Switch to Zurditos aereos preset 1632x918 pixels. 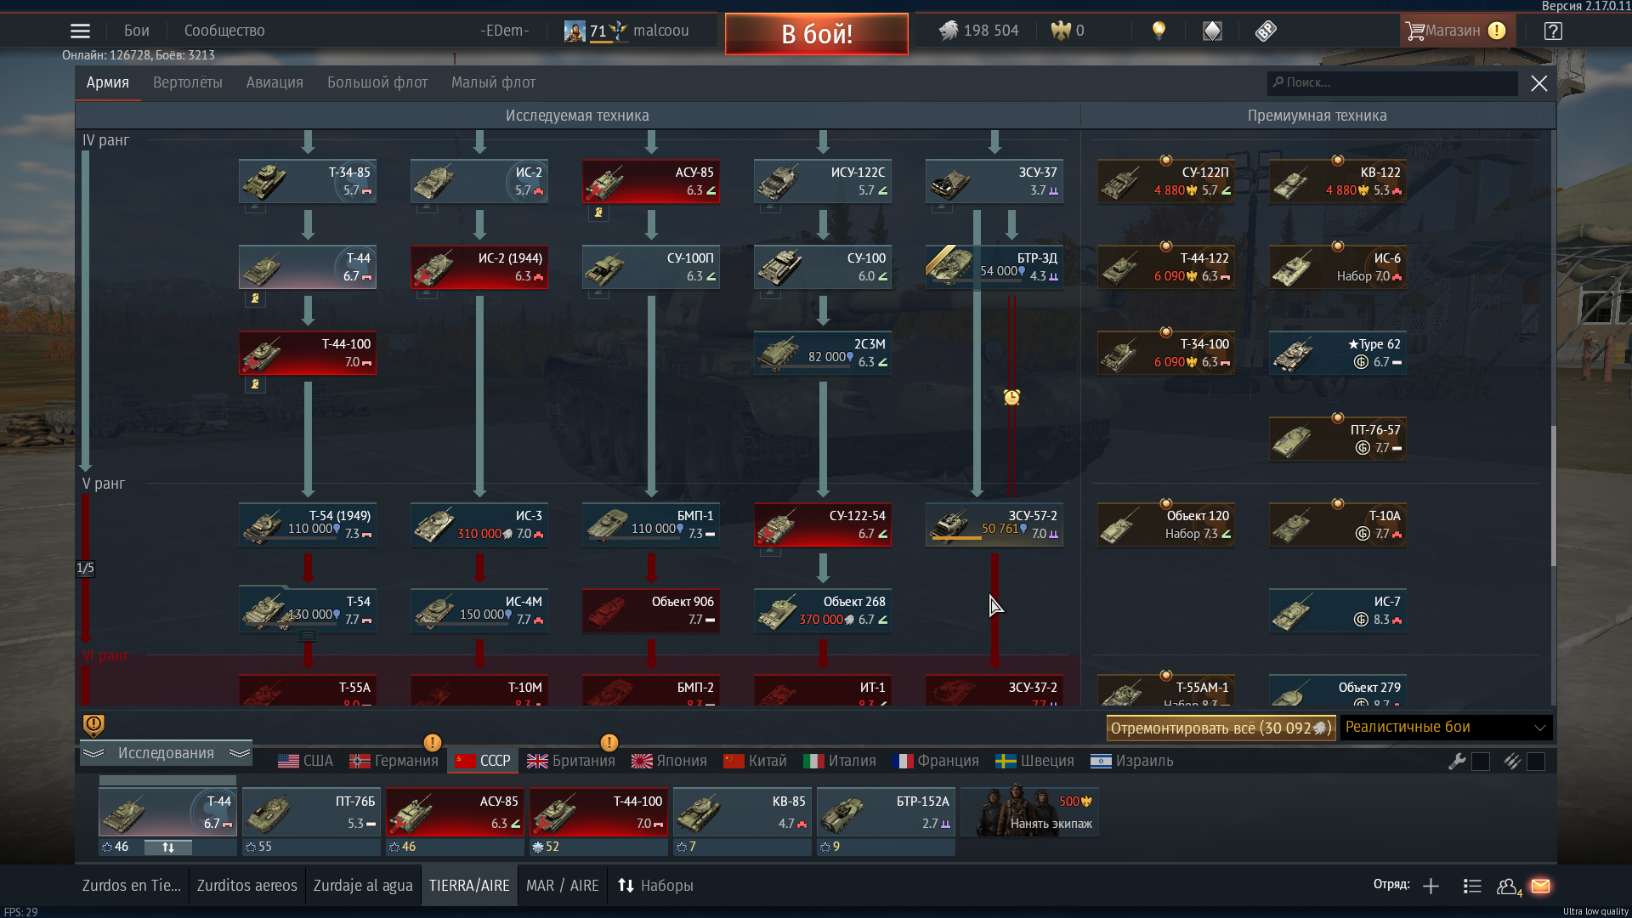point(247,886)
